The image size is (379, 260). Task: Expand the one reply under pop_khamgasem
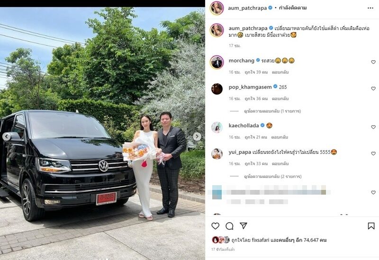pyautogui.click(x=272, y=111)
